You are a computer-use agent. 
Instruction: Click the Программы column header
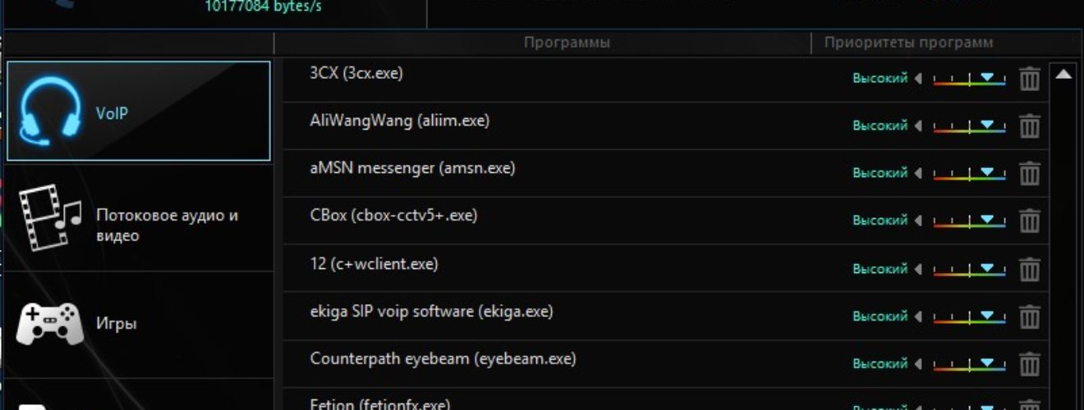click(x=567, y=43)
